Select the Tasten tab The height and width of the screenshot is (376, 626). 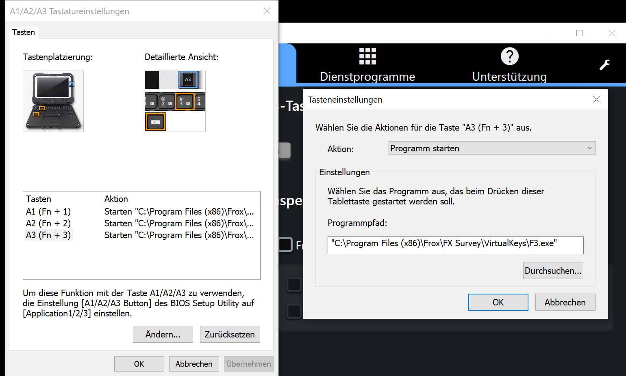tap(24, 32)
